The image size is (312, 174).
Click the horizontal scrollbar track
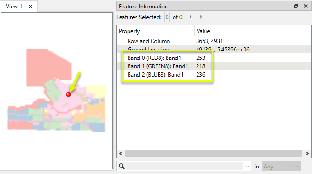click(213, 153)
